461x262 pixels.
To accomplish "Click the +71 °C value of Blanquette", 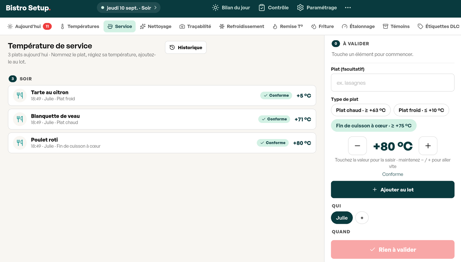I will [x=303, y=119].
